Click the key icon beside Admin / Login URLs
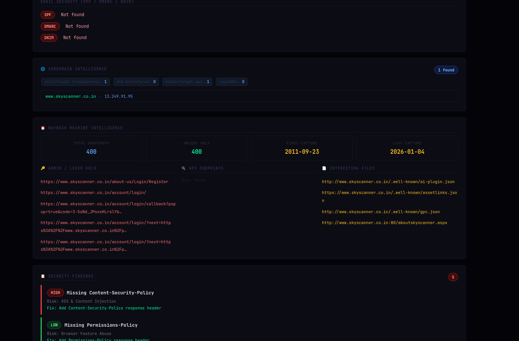Viewport: 519px width, 341px height. [43, 168]
